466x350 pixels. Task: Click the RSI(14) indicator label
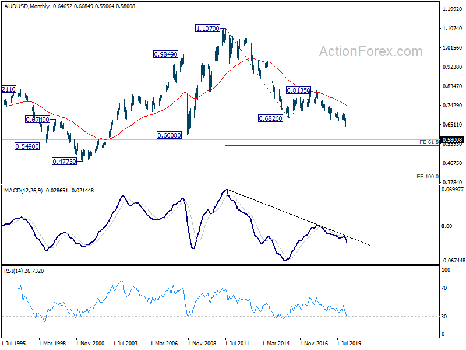tap(13, 271)
